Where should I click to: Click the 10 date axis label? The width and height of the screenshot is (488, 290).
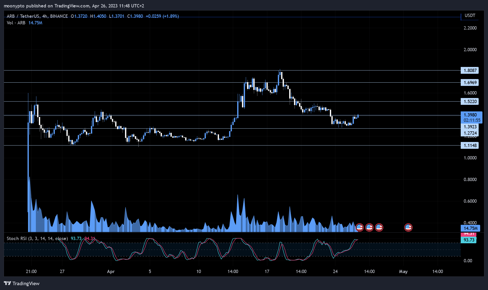tap(199, 272)
